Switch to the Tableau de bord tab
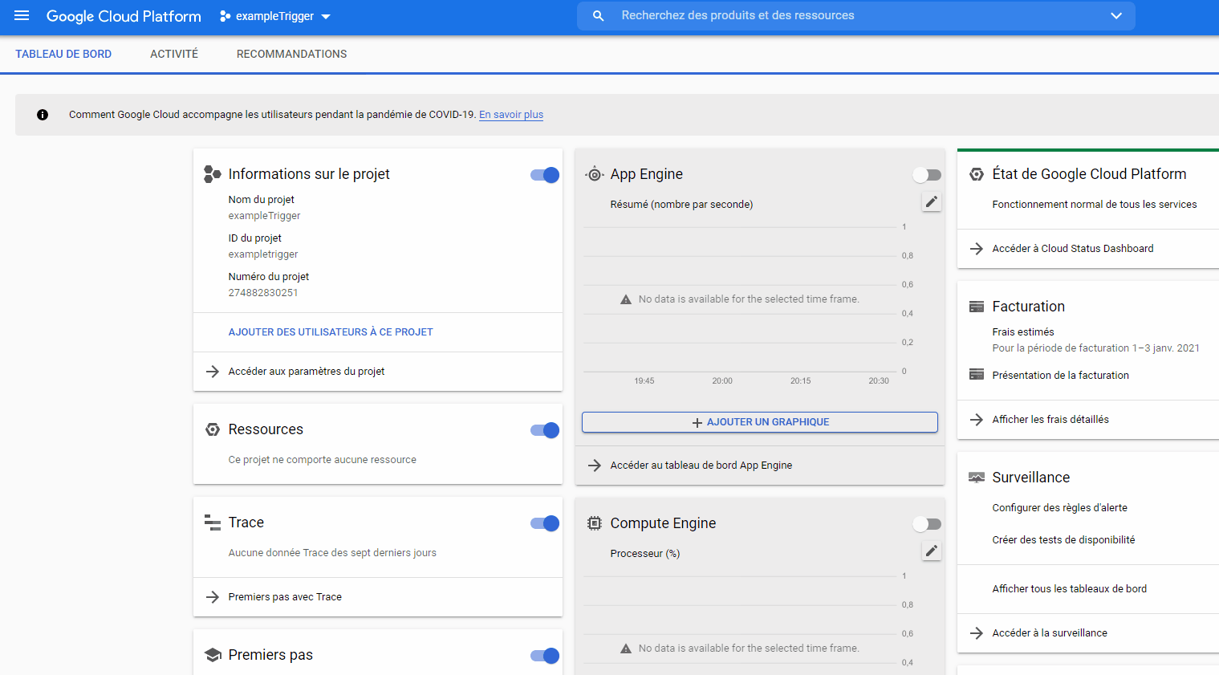The height and width of the screenshot is (675, 1219). [63, 54]
